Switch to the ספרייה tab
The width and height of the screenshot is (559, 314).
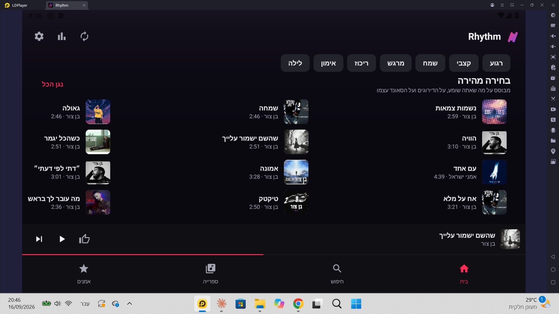pos(210,274)
